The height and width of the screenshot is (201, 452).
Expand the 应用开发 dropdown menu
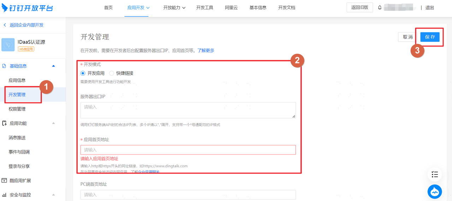tap(138, 7)
